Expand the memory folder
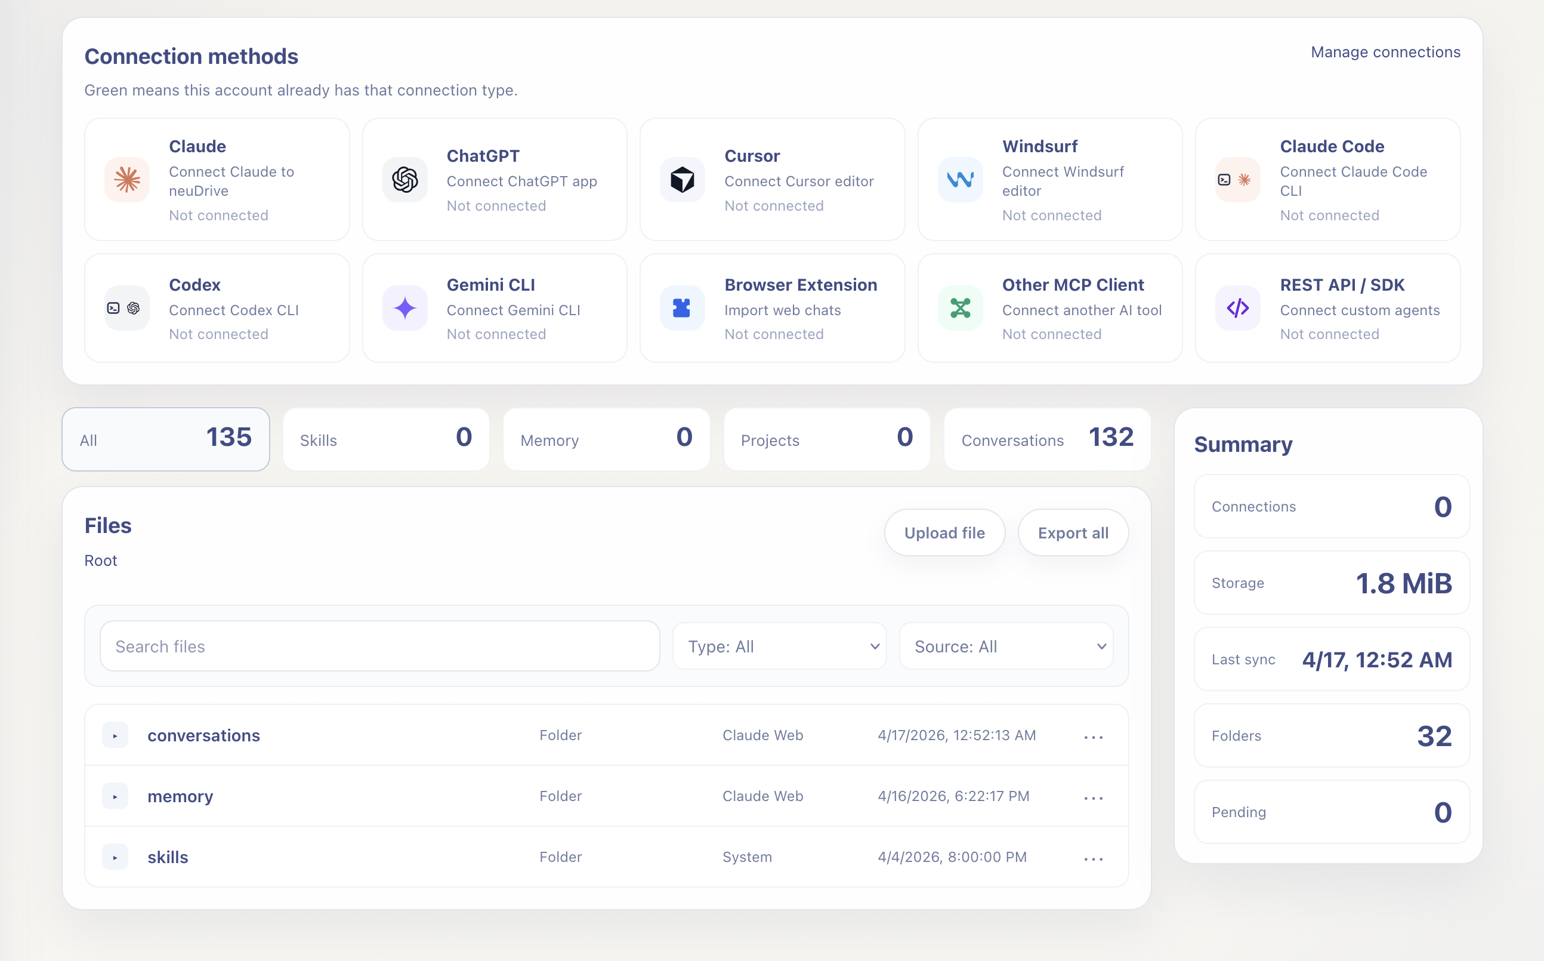The width and height of the screenshot is (1544, 961). [x=115, y=796]
